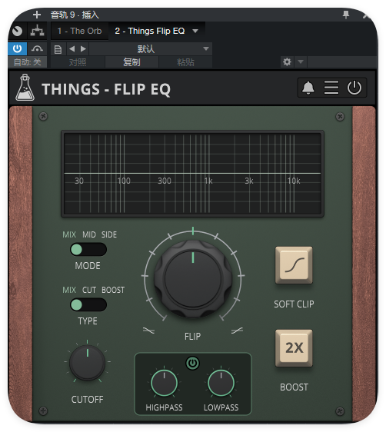
Task: Open the routing/sidechain tree icon
Action: [37, 31]
